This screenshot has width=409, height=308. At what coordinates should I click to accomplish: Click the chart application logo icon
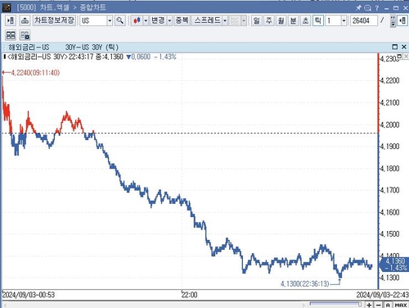pos(6,7)
